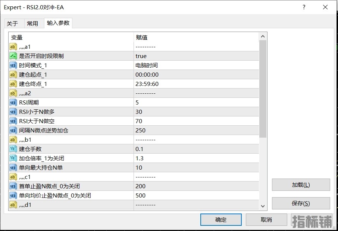Select the RSI周期 variable name
Screen dimensions: 338x231
(29, 103)
